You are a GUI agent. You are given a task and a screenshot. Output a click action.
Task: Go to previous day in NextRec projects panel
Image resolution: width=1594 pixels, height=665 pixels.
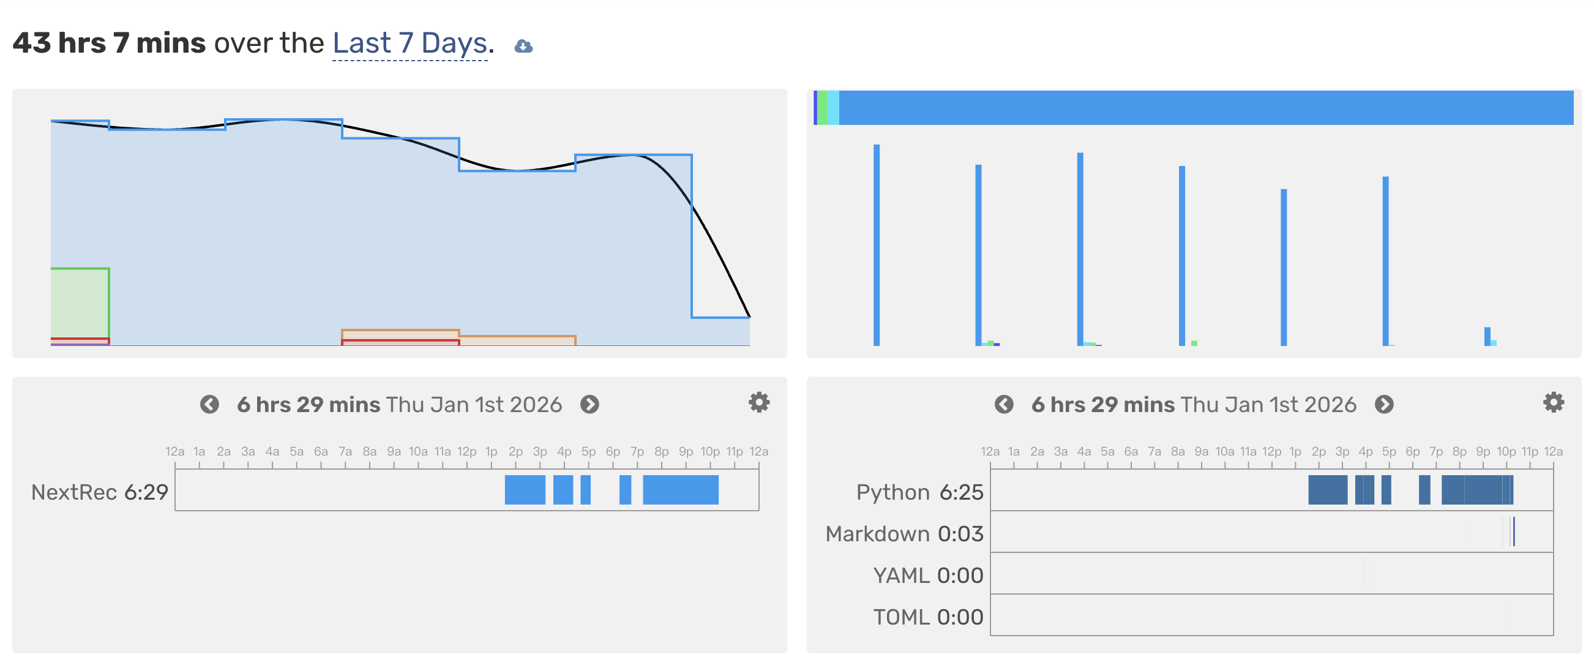(x=209, y=404)
